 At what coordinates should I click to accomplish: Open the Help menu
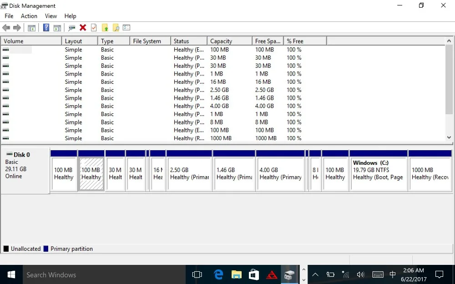point(70,16)
